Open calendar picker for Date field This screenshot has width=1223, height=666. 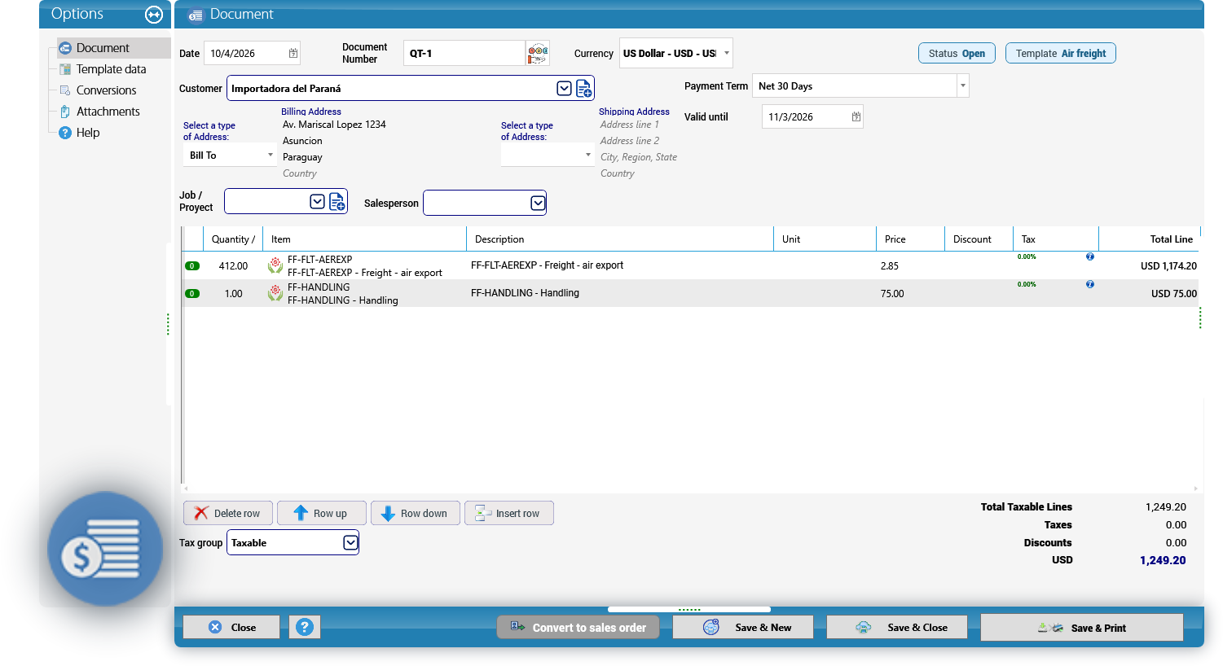pyautogui.click(x=293, y=53)
